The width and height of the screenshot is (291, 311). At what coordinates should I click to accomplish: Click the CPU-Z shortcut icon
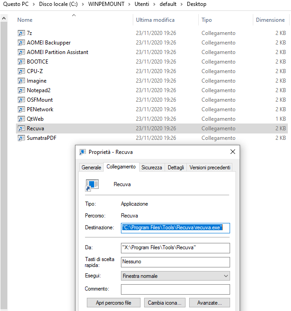pos(21,71)
